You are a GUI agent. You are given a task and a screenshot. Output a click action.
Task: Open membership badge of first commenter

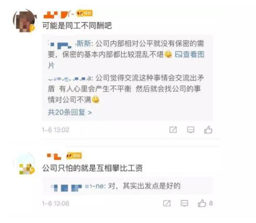click(84, 13)
